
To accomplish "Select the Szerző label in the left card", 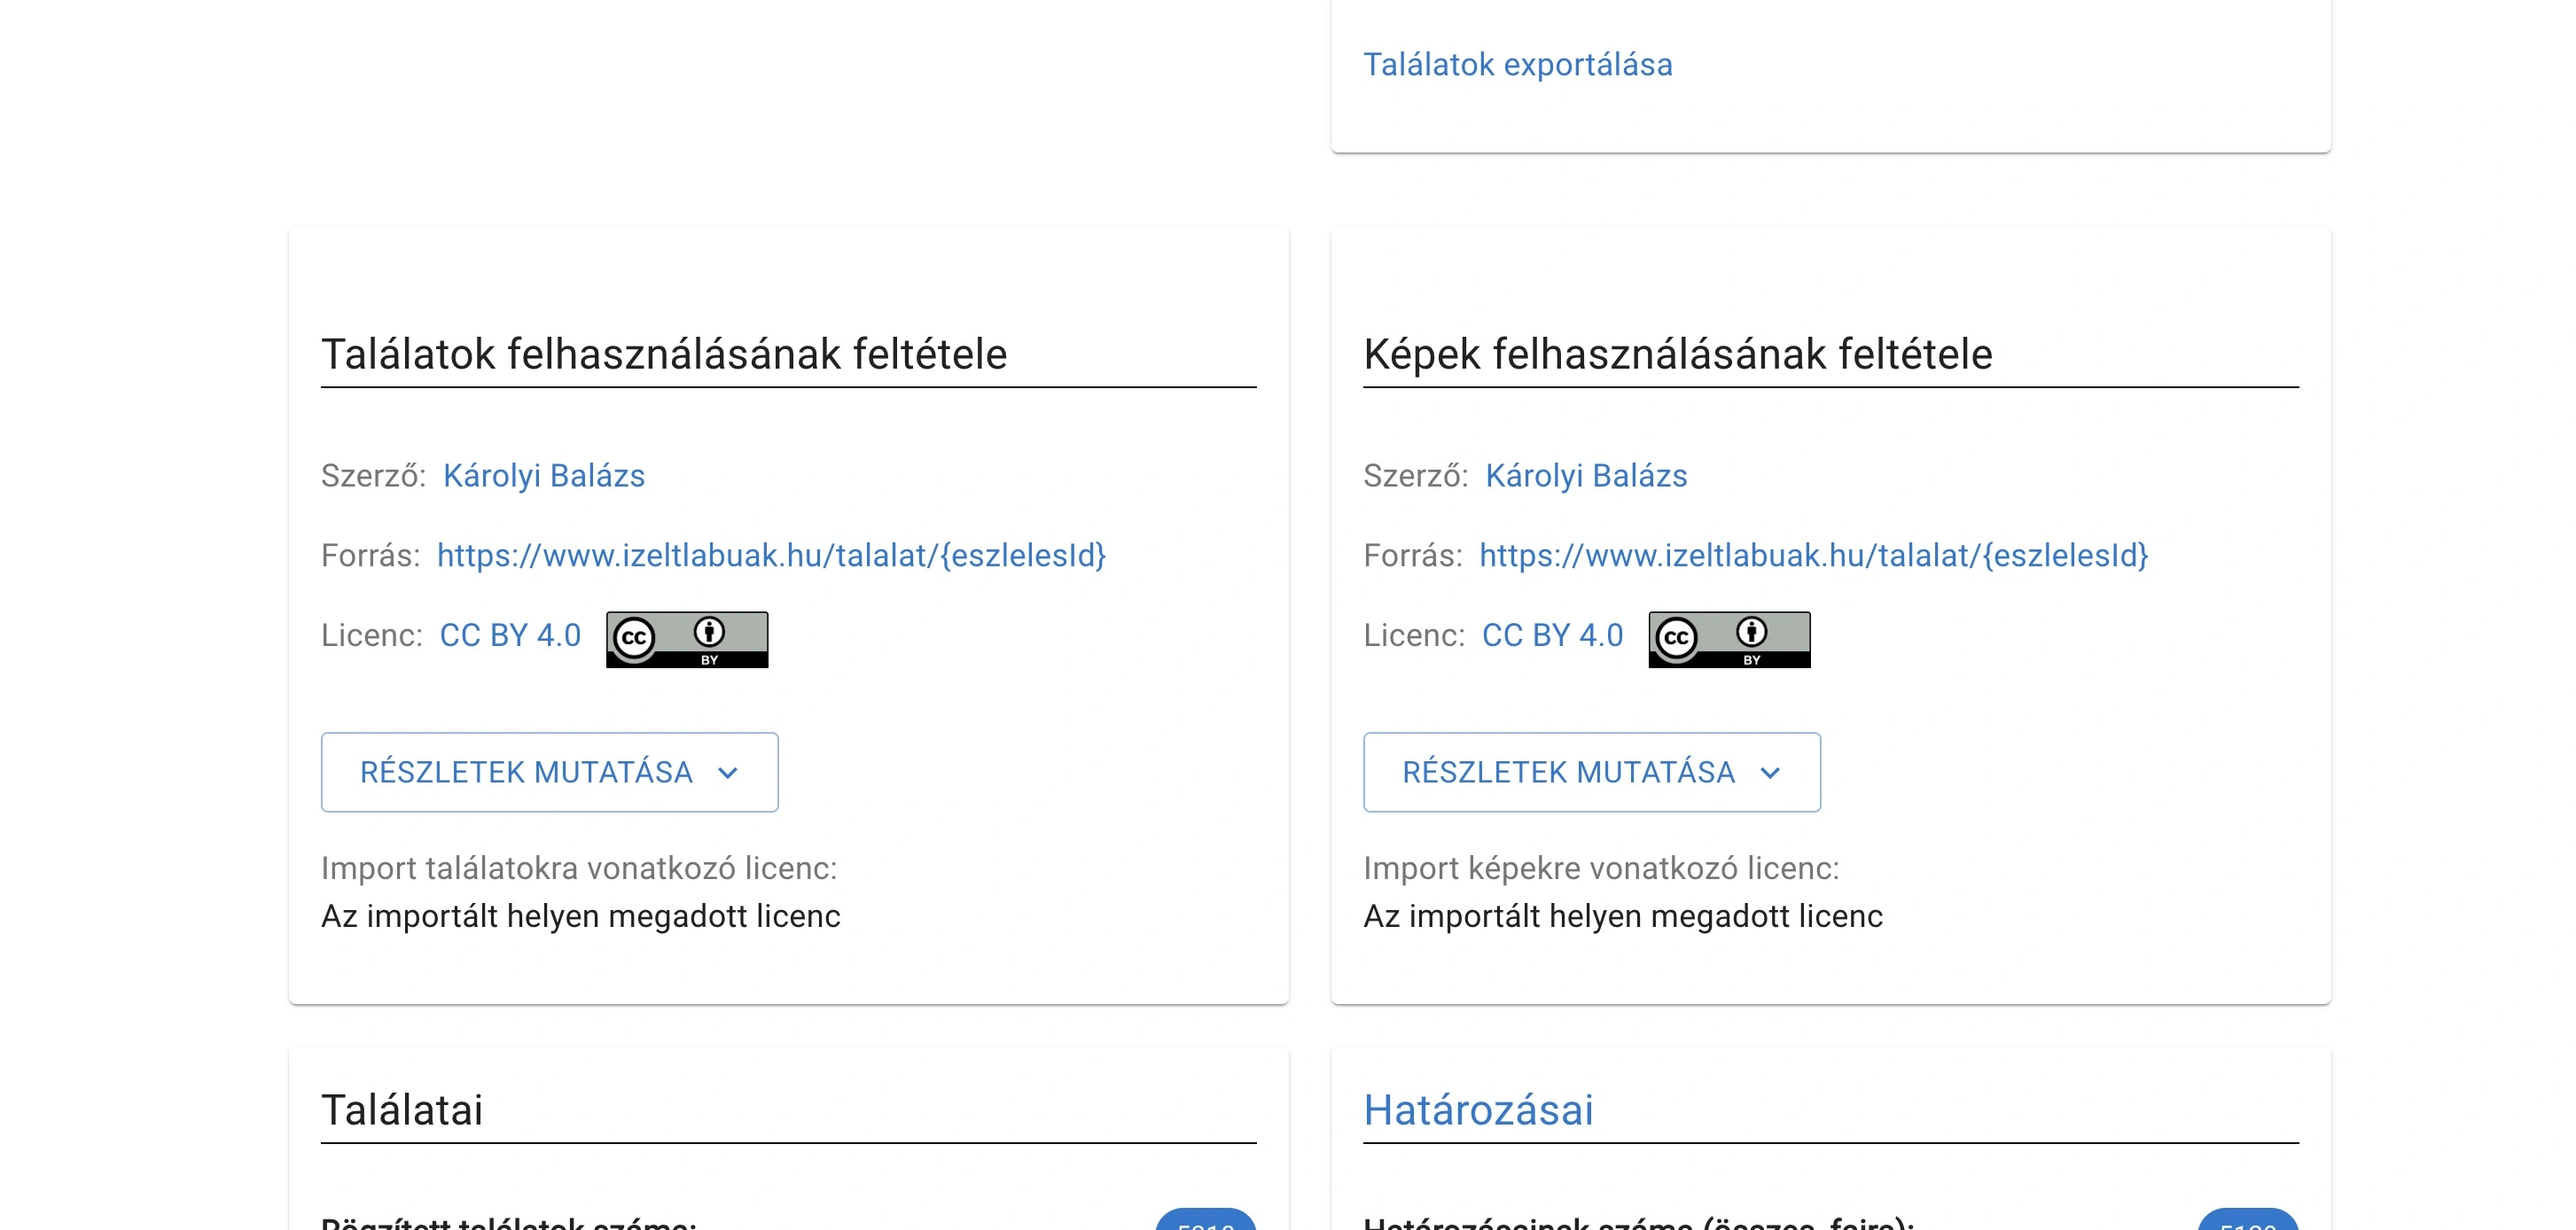I will tap(371, 476).
